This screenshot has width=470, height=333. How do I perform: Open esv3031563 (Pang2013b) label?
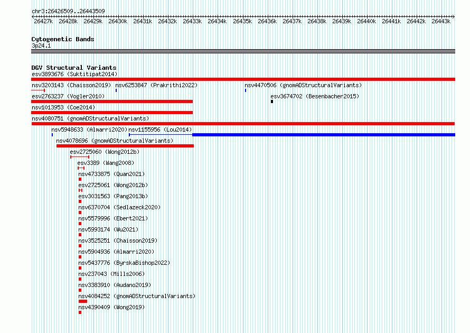[114, 196]
